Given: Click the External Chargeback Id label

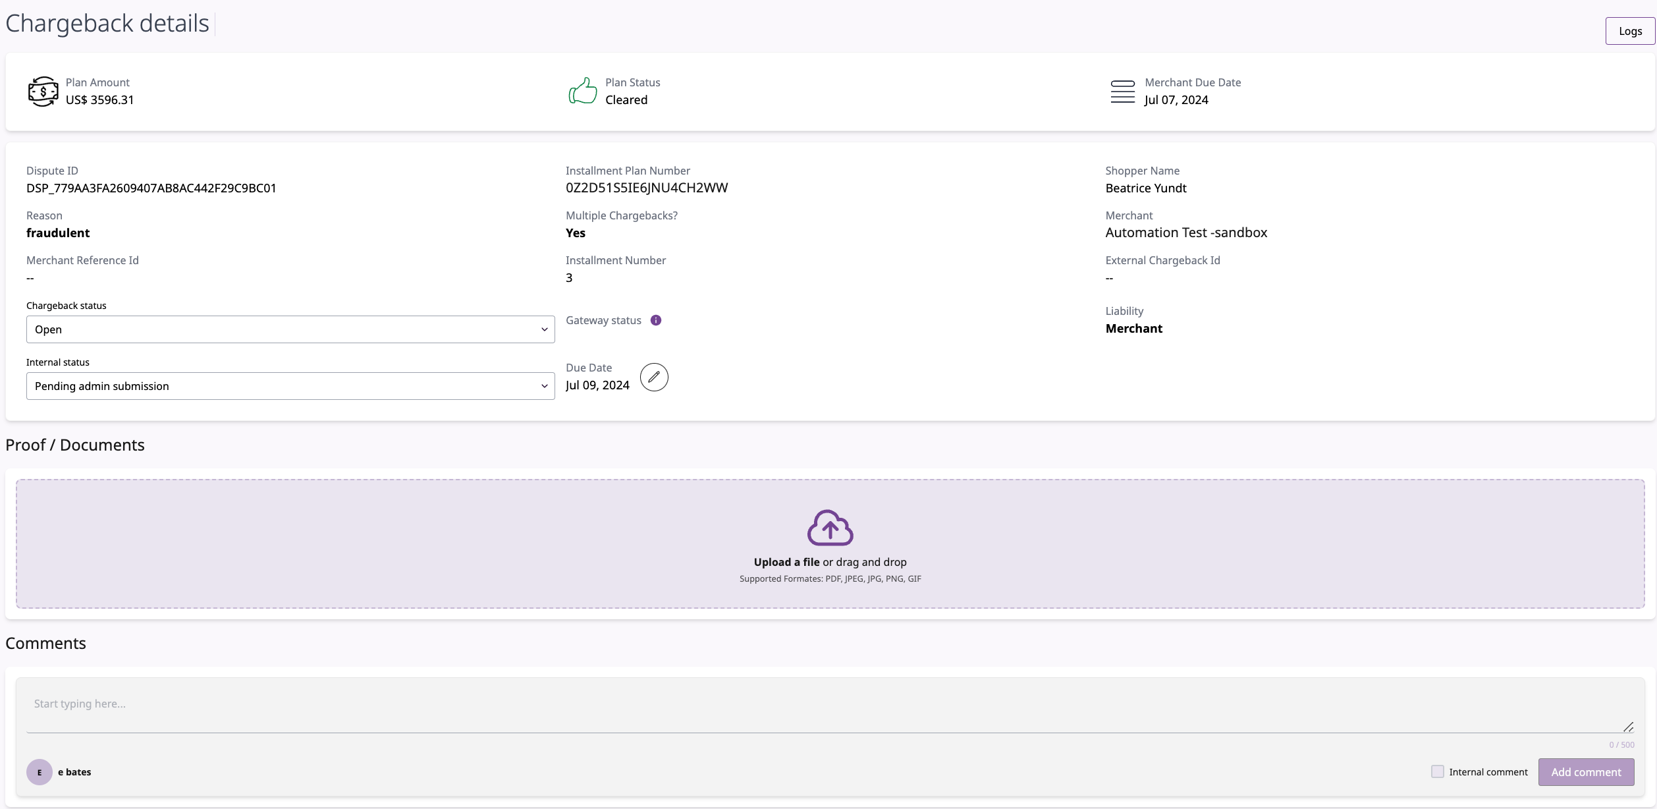Looking at the screenshot, I should click(1162, 261).
